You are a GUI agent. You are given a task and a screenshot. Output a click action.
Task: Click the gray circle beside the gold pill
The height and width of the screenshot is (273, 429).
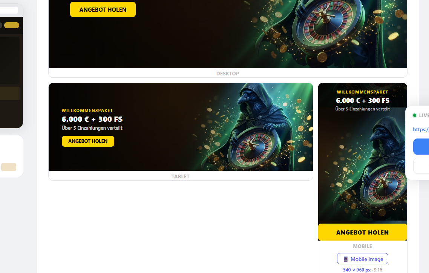tap(0, 25)
